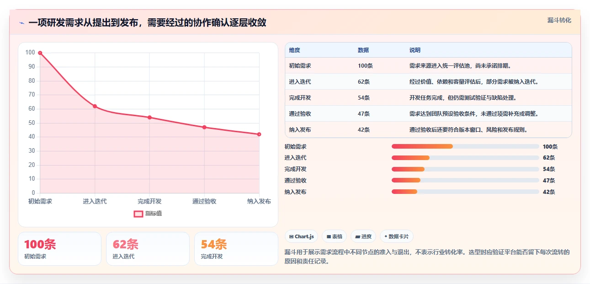Select the 进度 tag chip
This screenshot has height=284, width=590.
tap(363, 236)
